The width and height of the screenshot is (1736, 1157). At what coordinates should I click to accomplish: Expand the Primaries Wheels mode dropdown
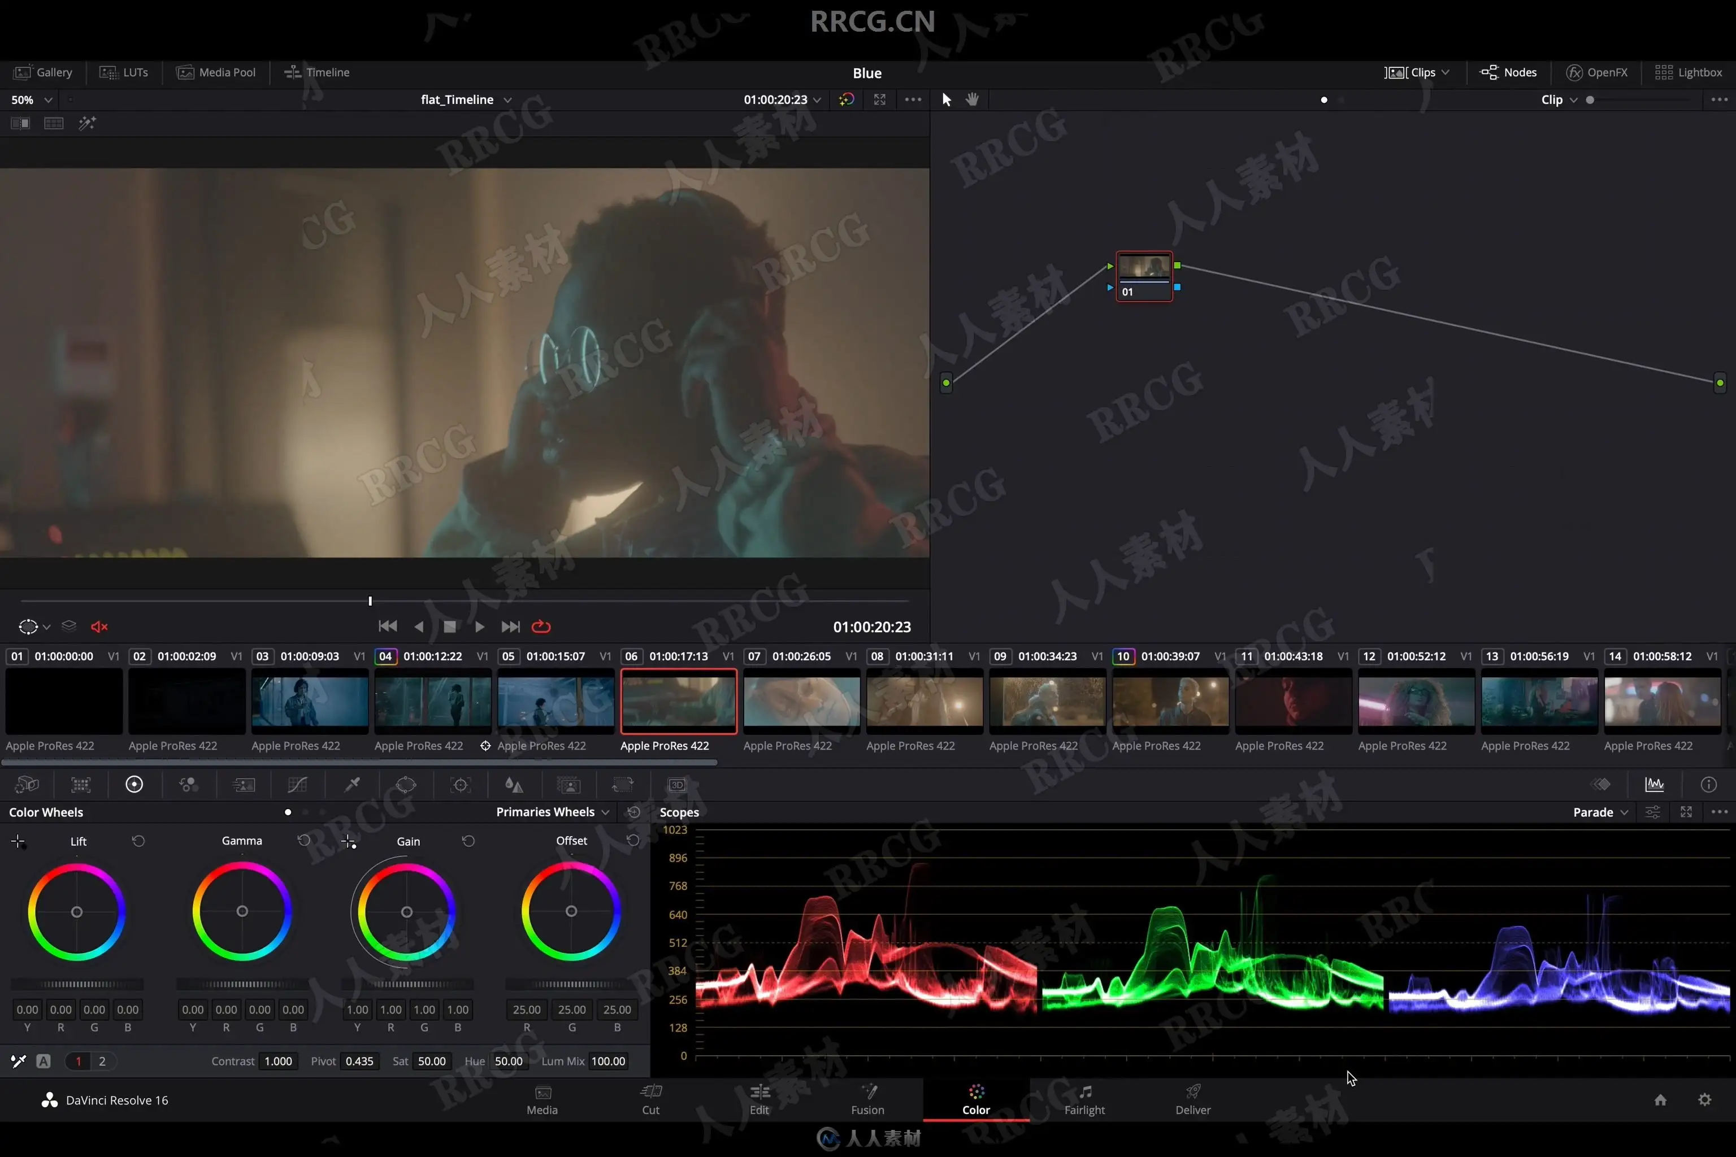553,812
